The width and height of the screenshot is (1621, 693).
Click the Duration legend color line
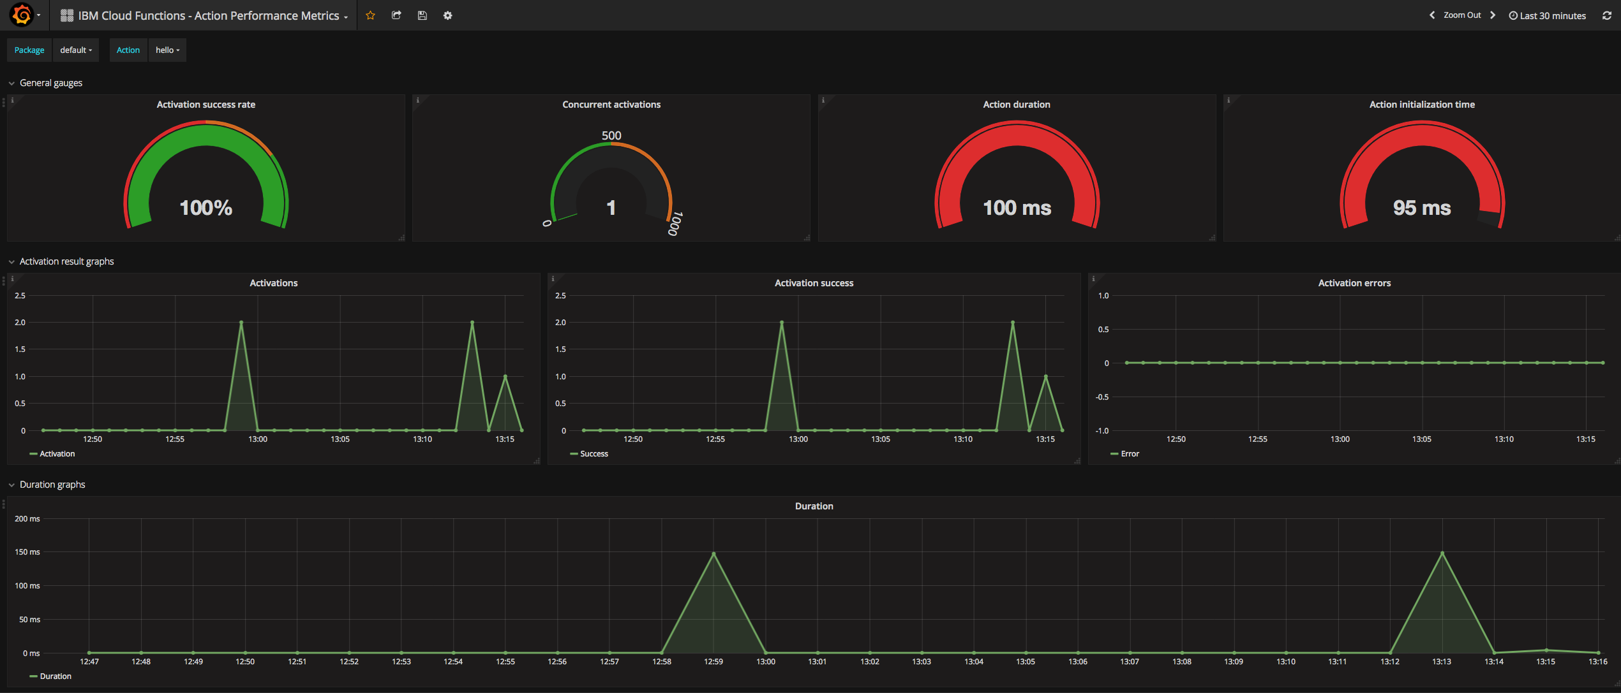[x=33, y=676]
